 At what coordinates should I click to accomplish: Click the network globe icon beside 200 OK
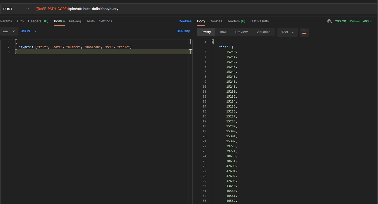pos(329,21)
